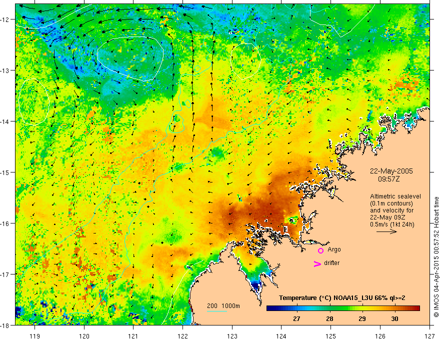Click the color bar value 27
Image resolution: width=440 pixels, height=340 pixels.
click(x=296, y=318)
